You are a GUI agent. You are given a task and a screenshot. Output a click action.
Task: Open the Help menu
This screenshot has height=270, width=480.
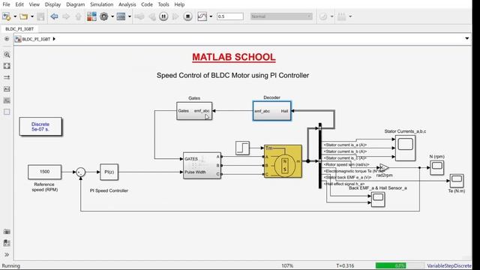pos(179,4)
